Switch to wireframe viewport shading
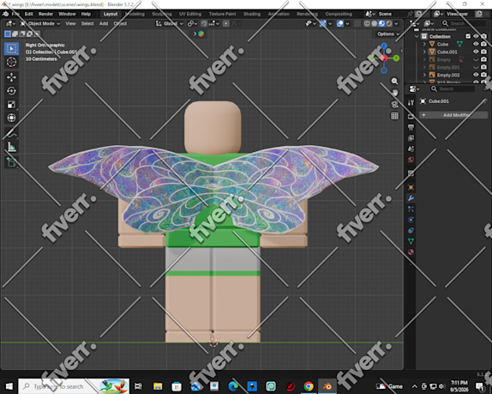492x394 pixels. click(x=367, y=23)
